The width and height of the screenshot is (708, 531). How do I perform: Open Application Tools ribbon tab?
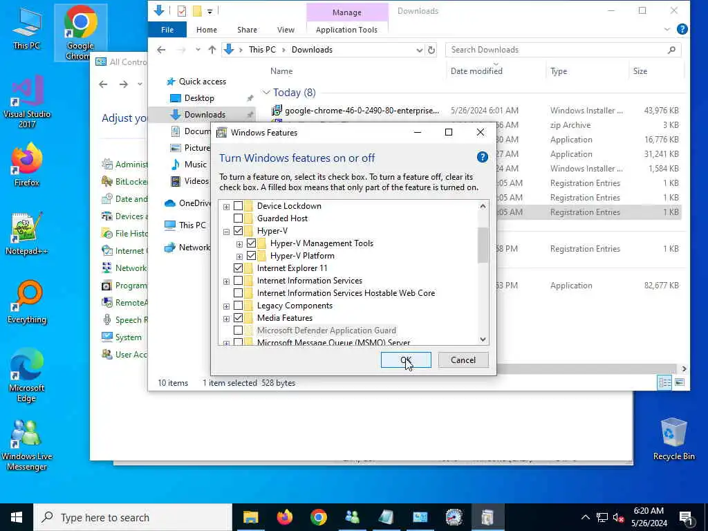pos(346,30)
